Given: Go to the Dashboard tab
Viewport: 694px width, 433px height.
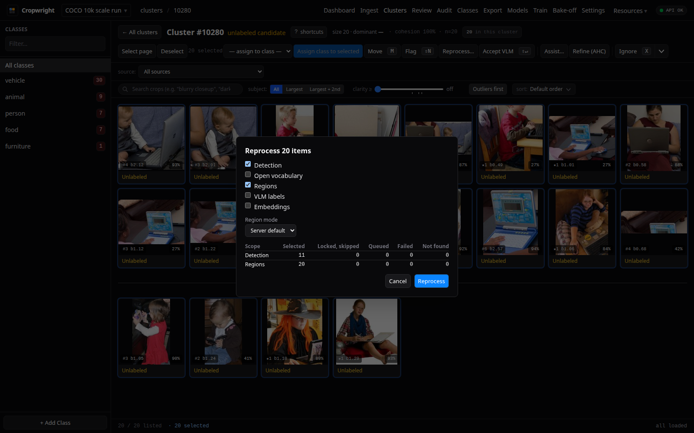Looking at the screenshot, I should coord(339,10).
